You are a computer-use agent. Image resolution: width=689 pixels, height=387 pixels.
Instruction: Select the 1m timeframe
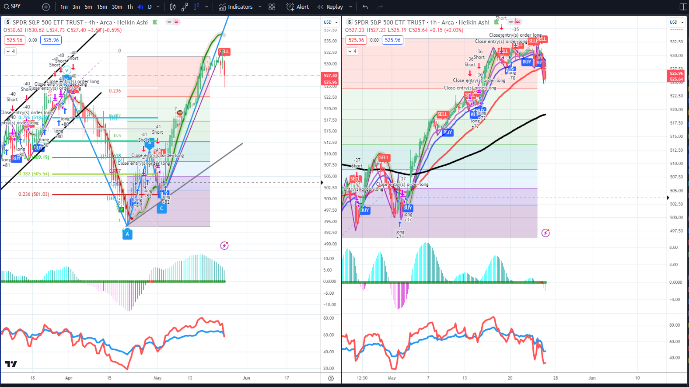click(64, 7)
